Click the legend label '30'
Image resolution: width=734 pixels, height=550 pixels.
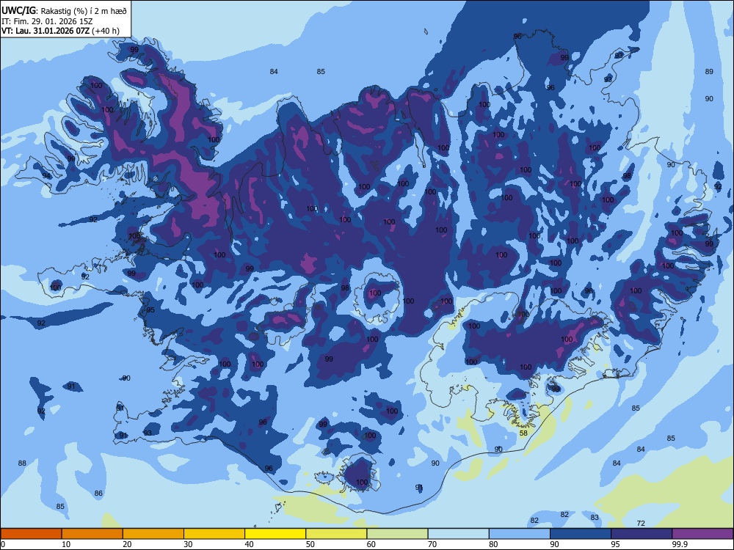[x=188, y=544]
